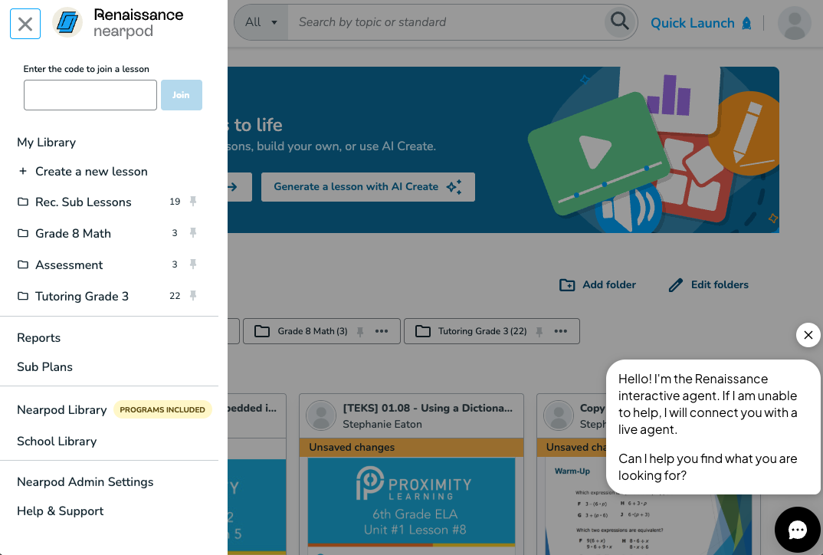Click the folder icon beside Tutoring Grade 3 in sidebar
823x555 pixels.
22,296
